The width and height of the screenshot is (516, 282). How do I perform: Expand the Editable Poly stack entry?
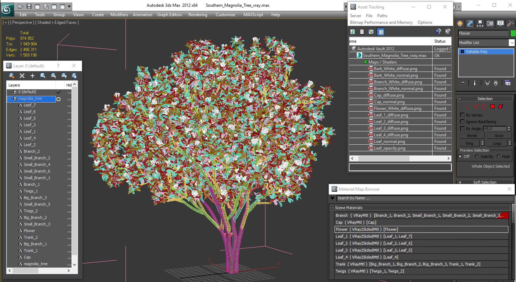(462, 52)
